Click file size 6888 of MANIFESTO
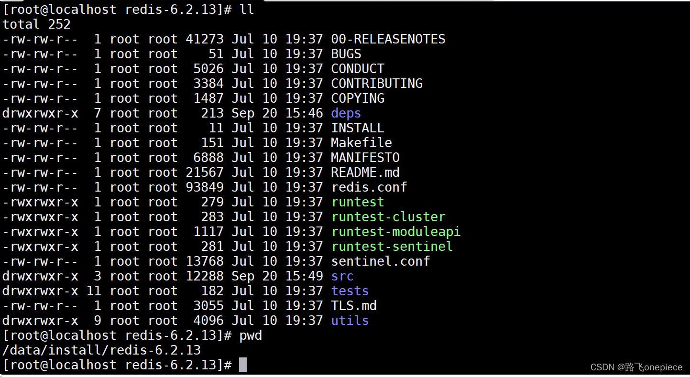Image resolution: width=690 pixels, height=377 pixels. tap(208, 158)
